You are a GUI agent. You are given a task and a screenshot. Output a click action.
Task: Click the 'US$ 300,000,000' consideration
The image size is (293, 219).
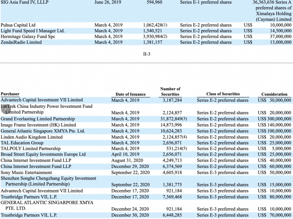coord(275,119)
